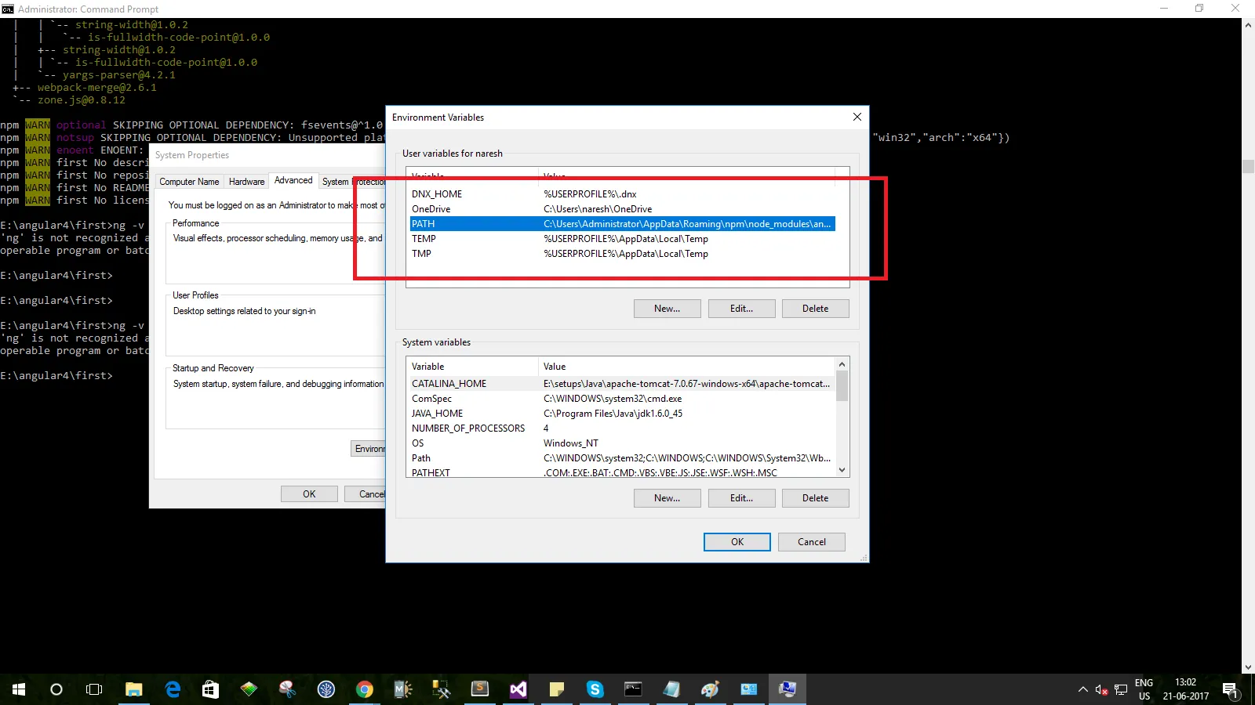
Task: Click Delete under System variables
Action: pyautogui.click(x=815, y=498)
